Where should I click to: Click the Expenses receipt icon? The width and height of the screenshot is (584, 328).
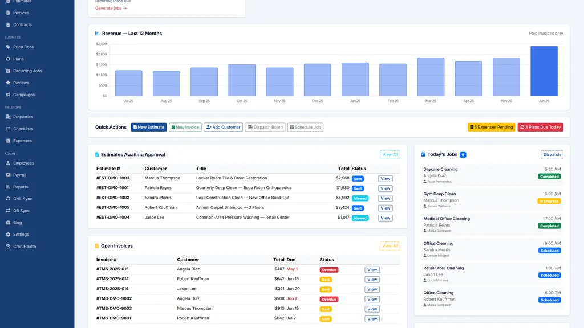[x=8, y=141]
